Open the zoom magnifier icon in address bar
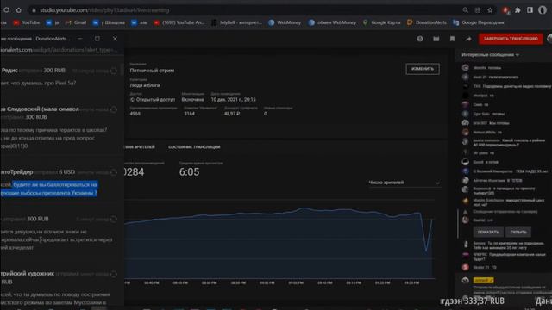Screen dimensions: 552x310 [x=466, y=10]
